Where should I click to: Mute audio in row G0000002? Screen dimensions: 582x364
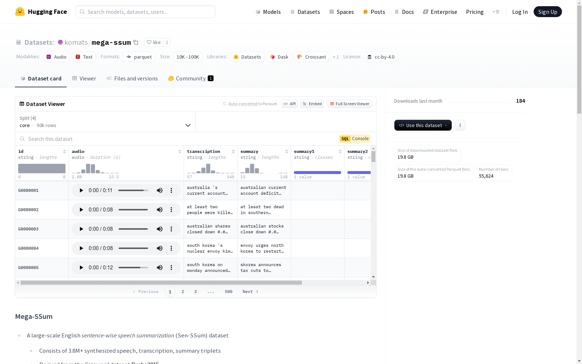160,210
